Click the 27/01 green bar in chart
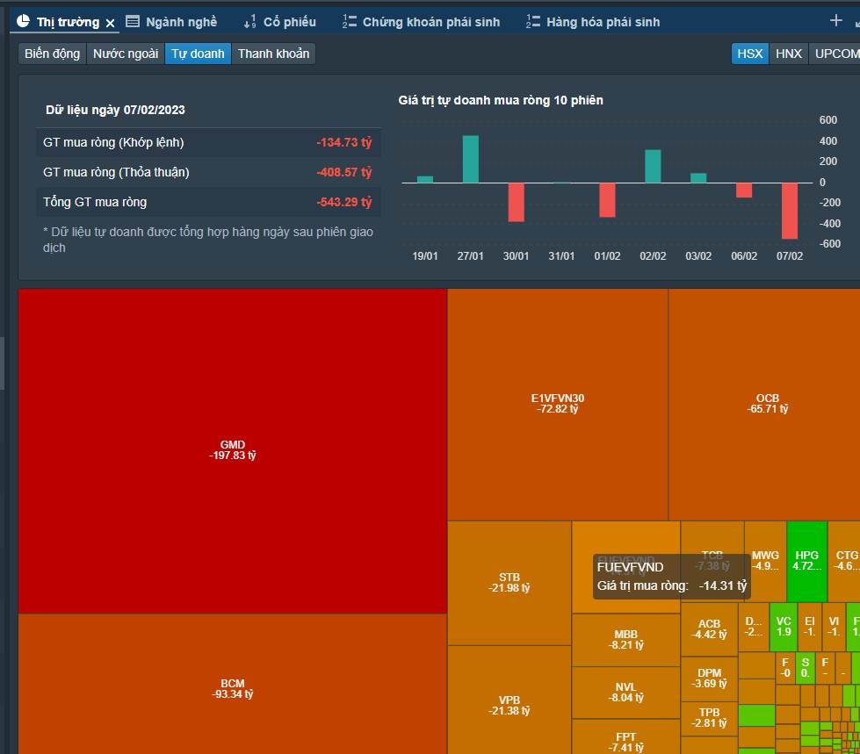The image size is (860, 754). [x=471, y=159]
